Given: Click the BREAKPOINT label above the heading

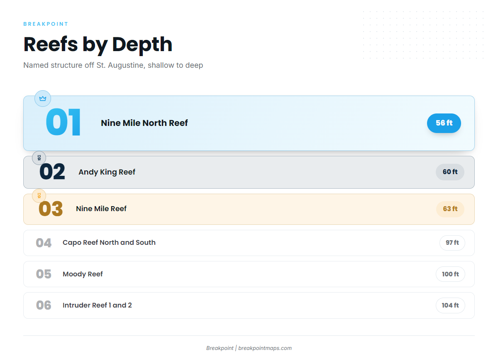Looking at the screenshot, I should coord(46,24).
